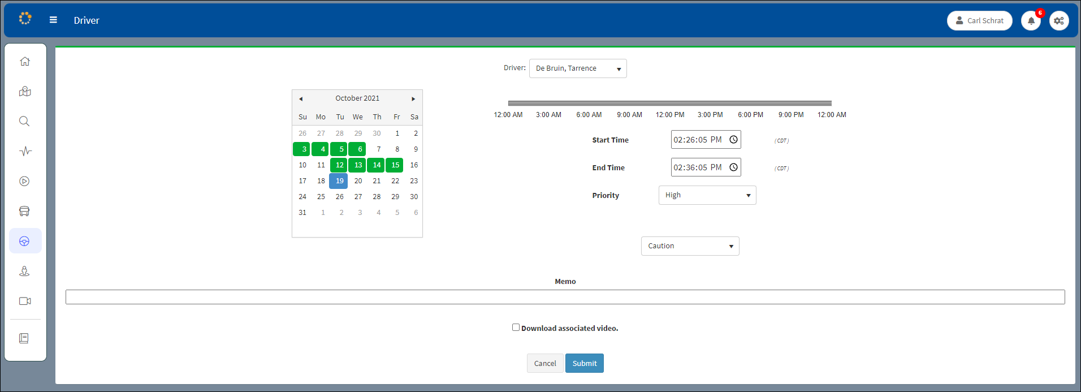Go to next month in calendar
1081x392 pixels.
413,99
